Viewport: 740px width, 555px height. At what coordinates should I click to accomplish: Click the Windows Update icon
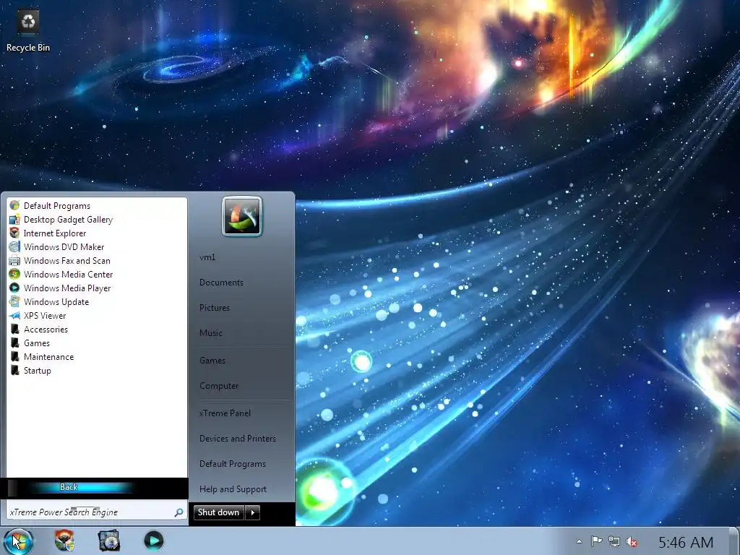(14, 301)
